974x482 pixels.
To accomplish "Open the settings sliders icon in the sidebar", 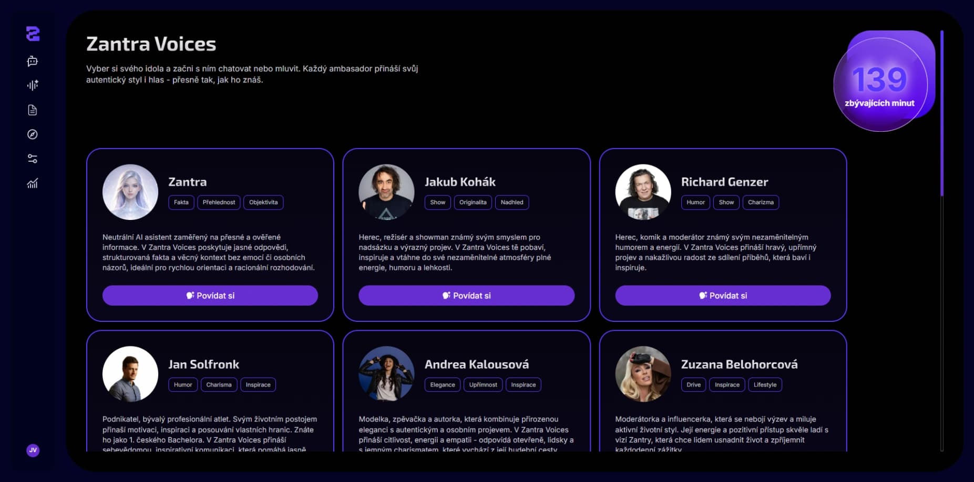I will click(33, 159).
